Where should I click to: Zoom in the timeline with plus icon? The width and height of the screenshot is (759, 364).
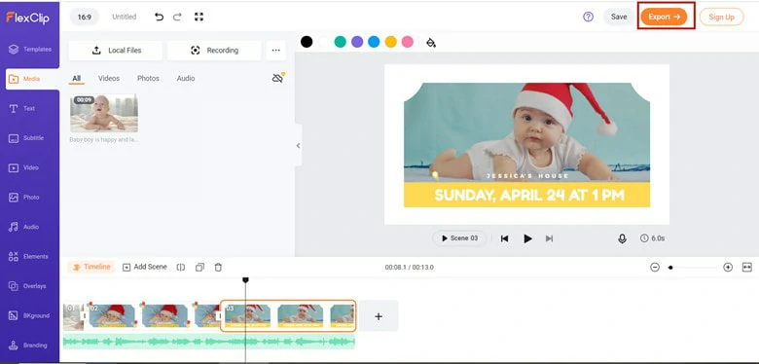tap(728, 268)
